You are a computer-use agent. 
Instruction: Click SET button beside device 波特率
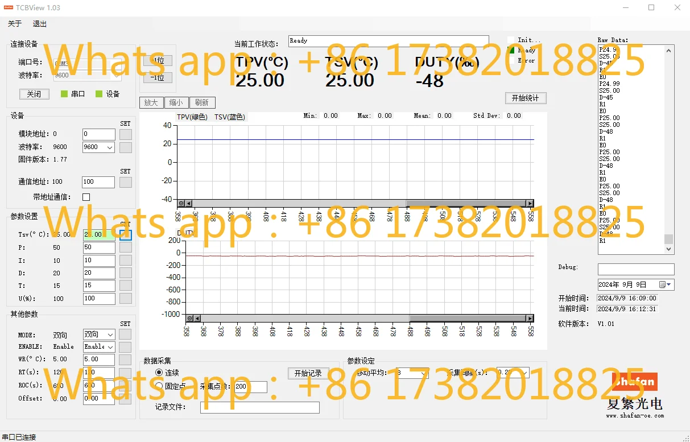pos(126,147)
